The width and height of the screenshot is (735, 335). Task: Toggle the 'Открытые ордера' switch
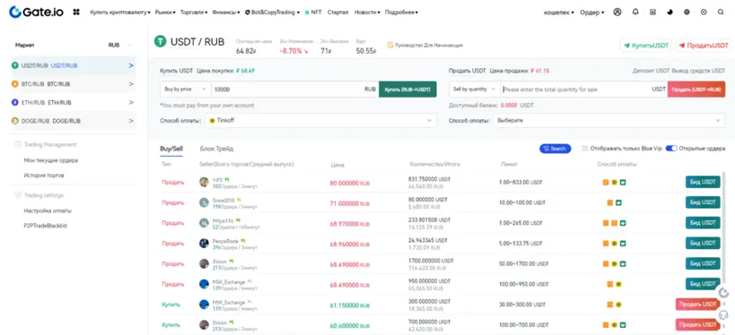coord(671,149)
